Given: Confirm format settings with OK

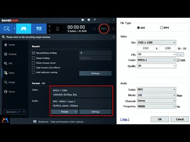Looking at the screenshot, I should pyautogui.click(x=160, y=119).
